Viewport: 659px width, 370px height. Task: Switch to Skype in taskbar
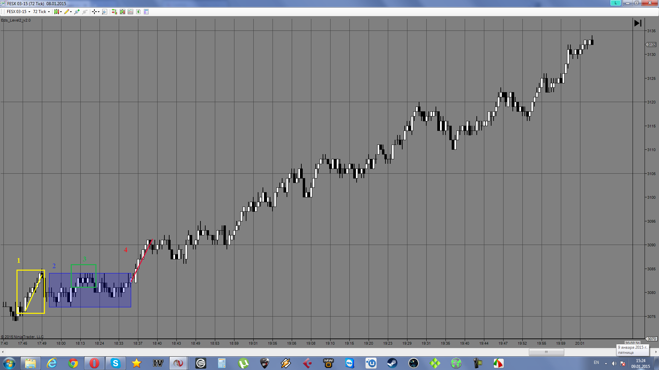(116, 363)
